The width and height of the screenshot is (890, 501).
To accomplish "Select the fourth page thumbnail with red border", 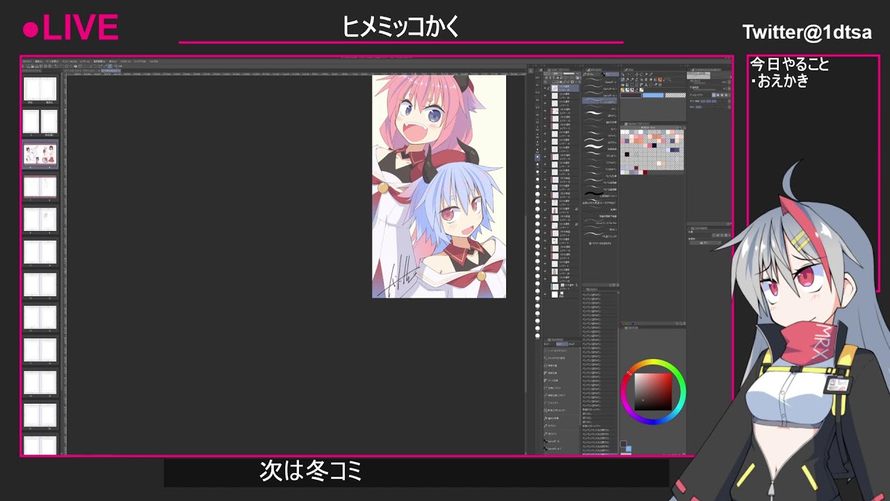I will tap(40, 186).
